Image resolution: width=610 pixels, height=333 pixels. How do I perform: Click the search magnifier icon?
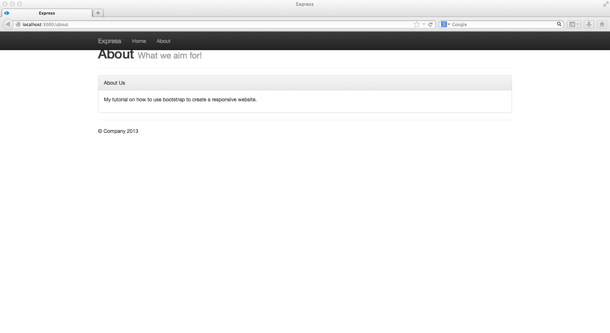tap(559, 24)
